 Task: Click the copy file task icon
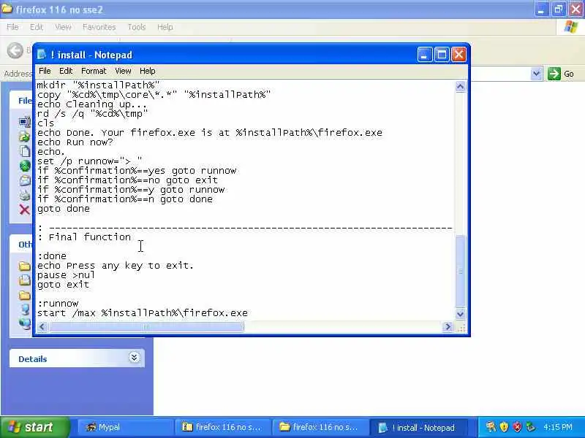click(25, 151)
